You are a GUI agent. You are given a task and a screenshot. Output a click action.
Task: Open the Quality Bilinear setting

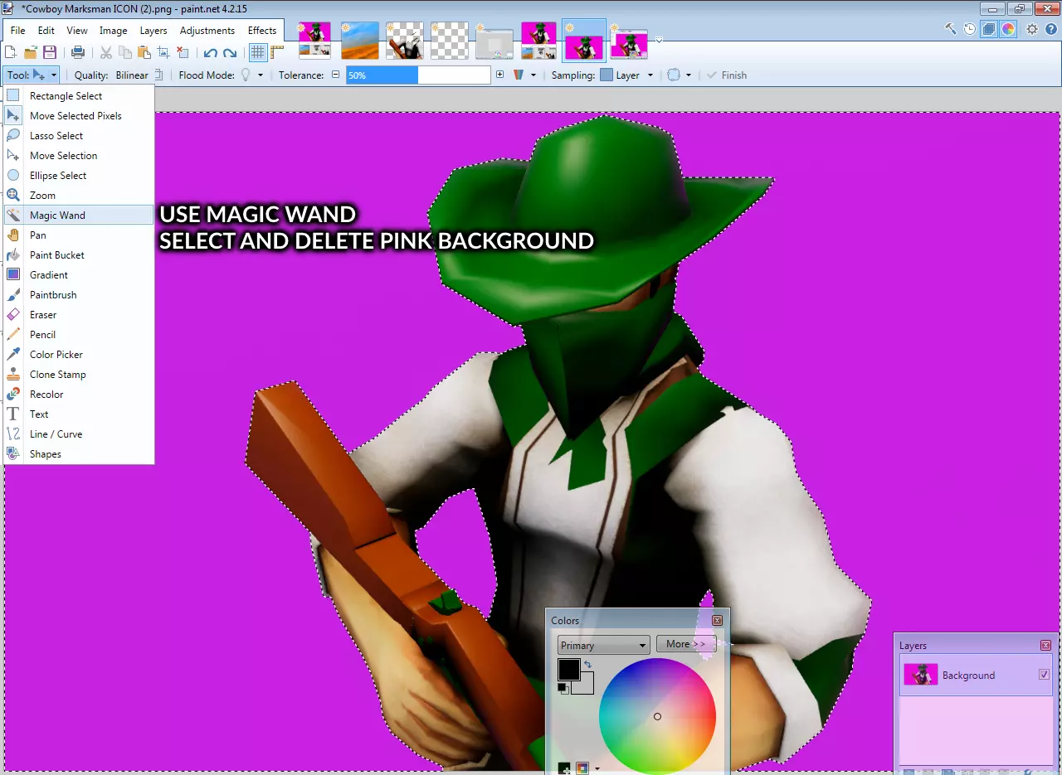point(139,75)
